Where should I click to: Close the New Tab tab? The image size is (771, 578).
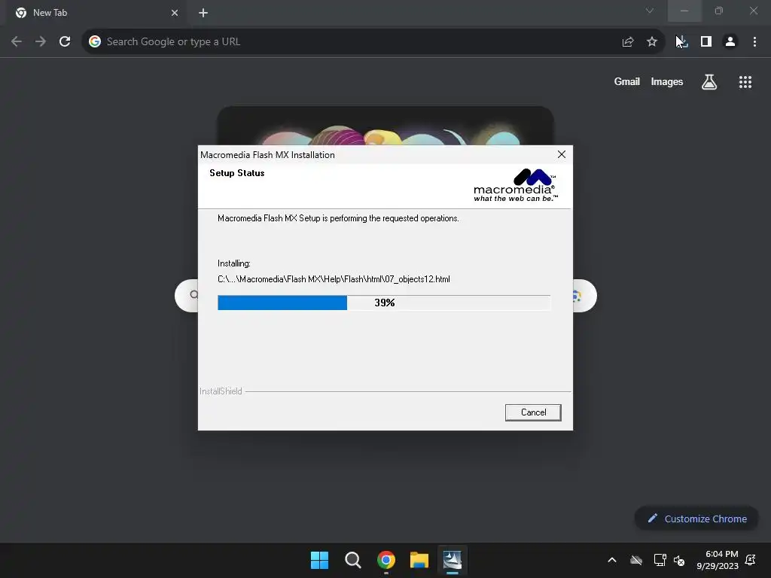point(175,13)
